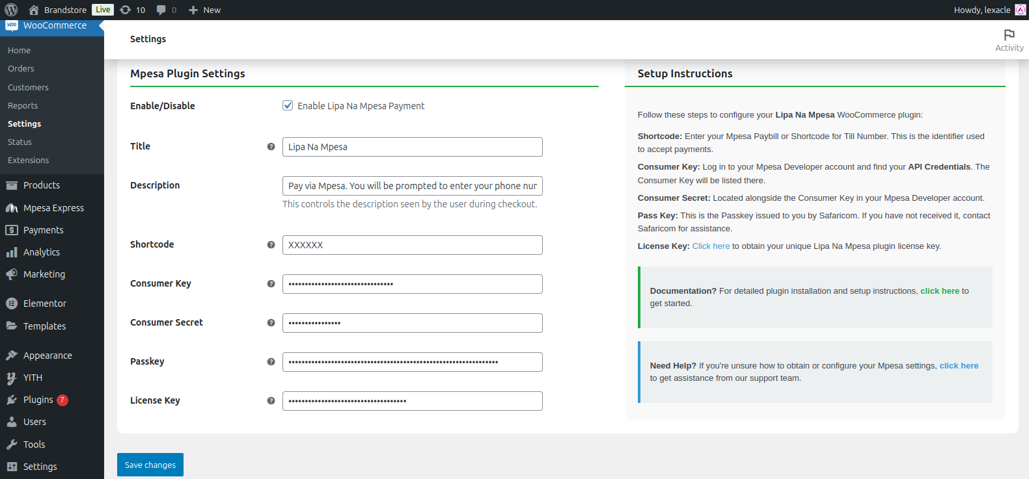
Task: Open Documentation 'click here' green link
Action: point(940,291)
